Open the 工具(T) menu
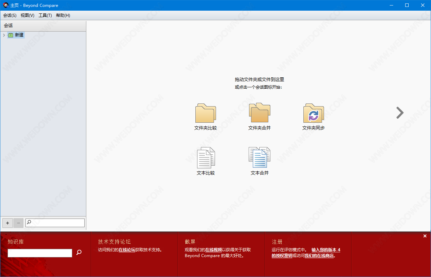This screenshot has height=277, width=431. [45, 15]
